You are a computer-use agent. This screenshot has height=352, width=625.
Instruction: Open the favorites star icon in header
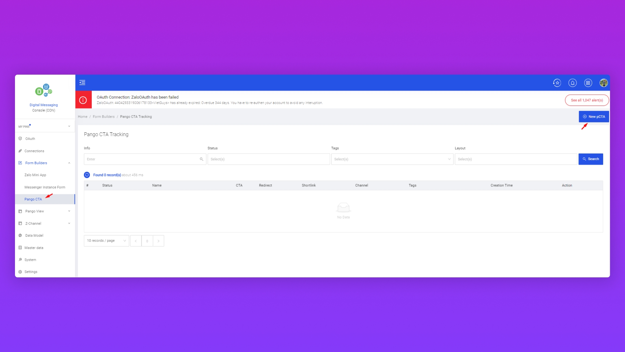[557, 83]
